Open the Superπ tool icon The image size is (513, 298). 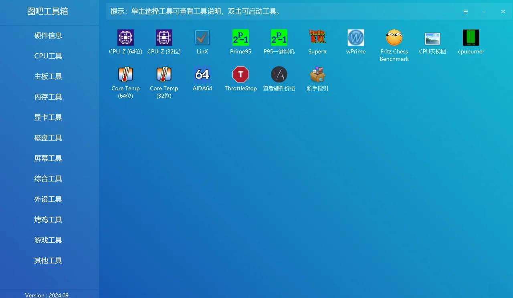[317, 38]
